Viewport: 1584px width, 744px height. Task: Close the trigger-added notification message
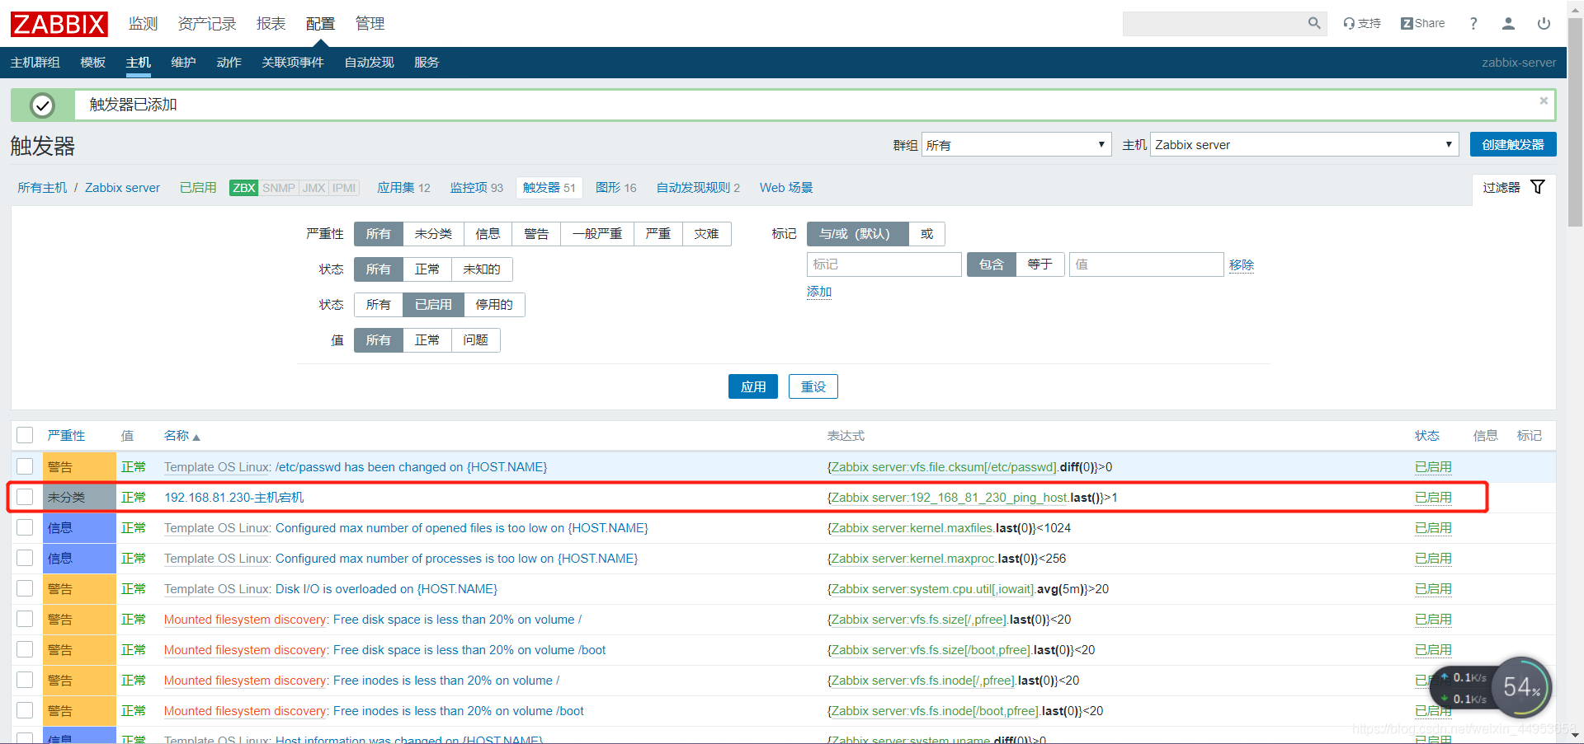tap(1544, 101)
